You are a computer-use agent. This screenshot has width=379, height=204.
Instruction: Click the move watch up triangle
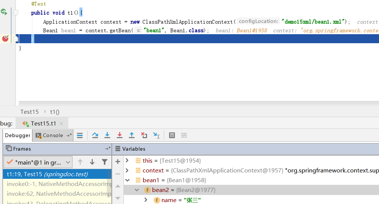(118, 186)
